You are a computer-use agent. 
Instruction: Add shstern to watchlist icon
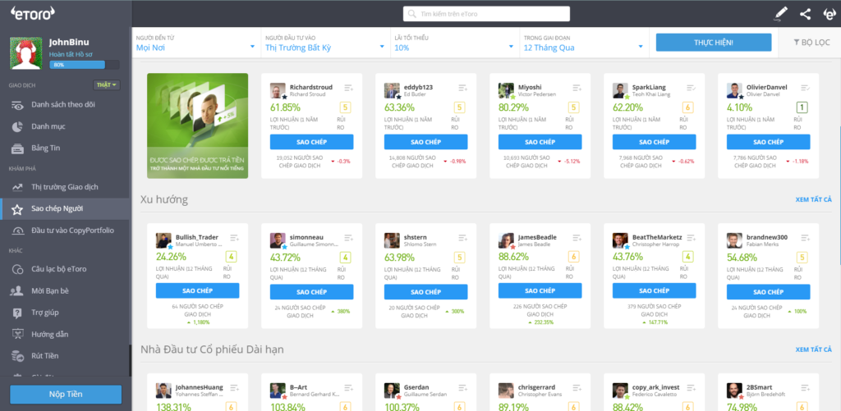click(463, 238)
